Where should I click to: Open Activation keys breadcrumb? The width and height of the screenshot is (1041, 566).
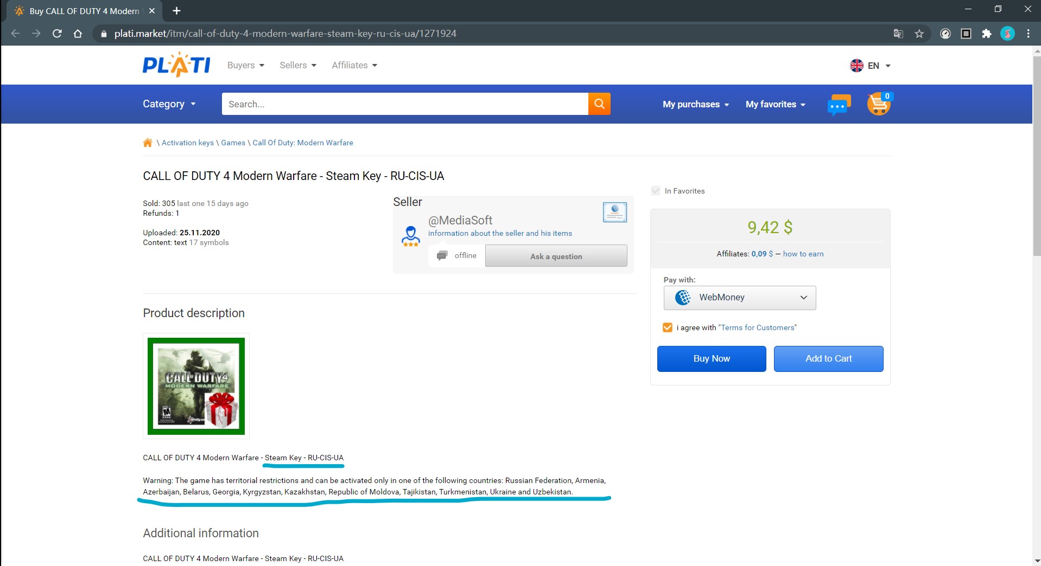(x=187, y=143)
